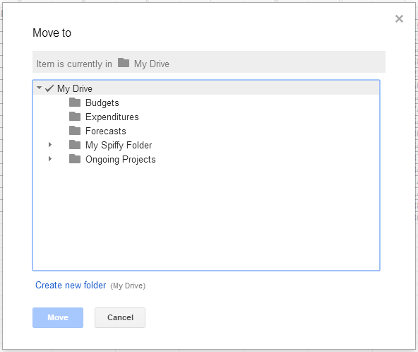
Task: Click the Budgets folder icon
Action: coord(75,102)
